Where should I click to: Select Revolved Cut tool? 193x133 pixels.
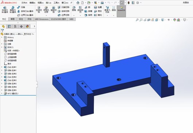point(54,10)
